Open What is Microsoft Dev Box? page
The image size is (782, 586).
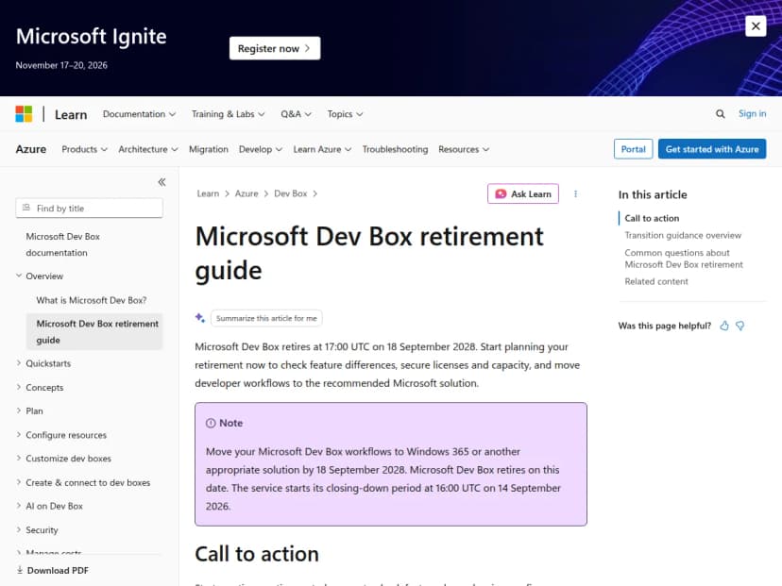[92, 300]
